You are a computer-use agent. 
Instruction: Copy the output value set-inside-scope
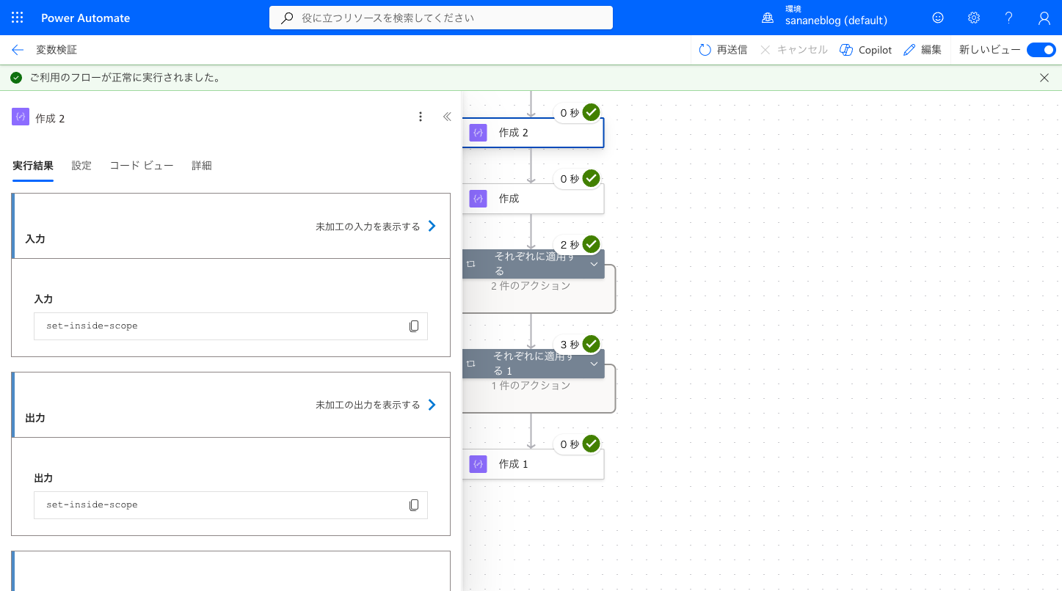point(414,505)
